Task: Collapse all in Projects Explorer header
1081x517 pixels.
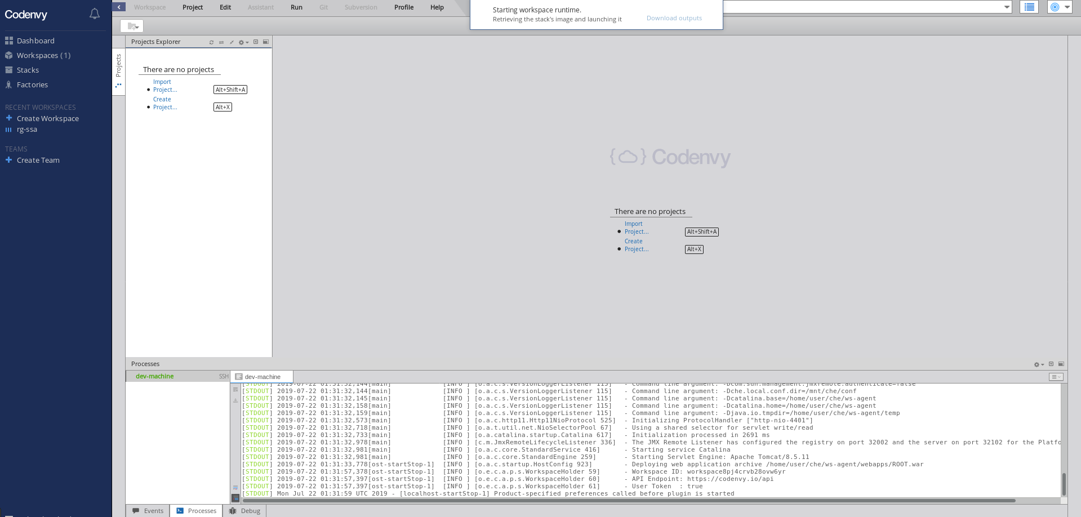Action: pos(232,42)
